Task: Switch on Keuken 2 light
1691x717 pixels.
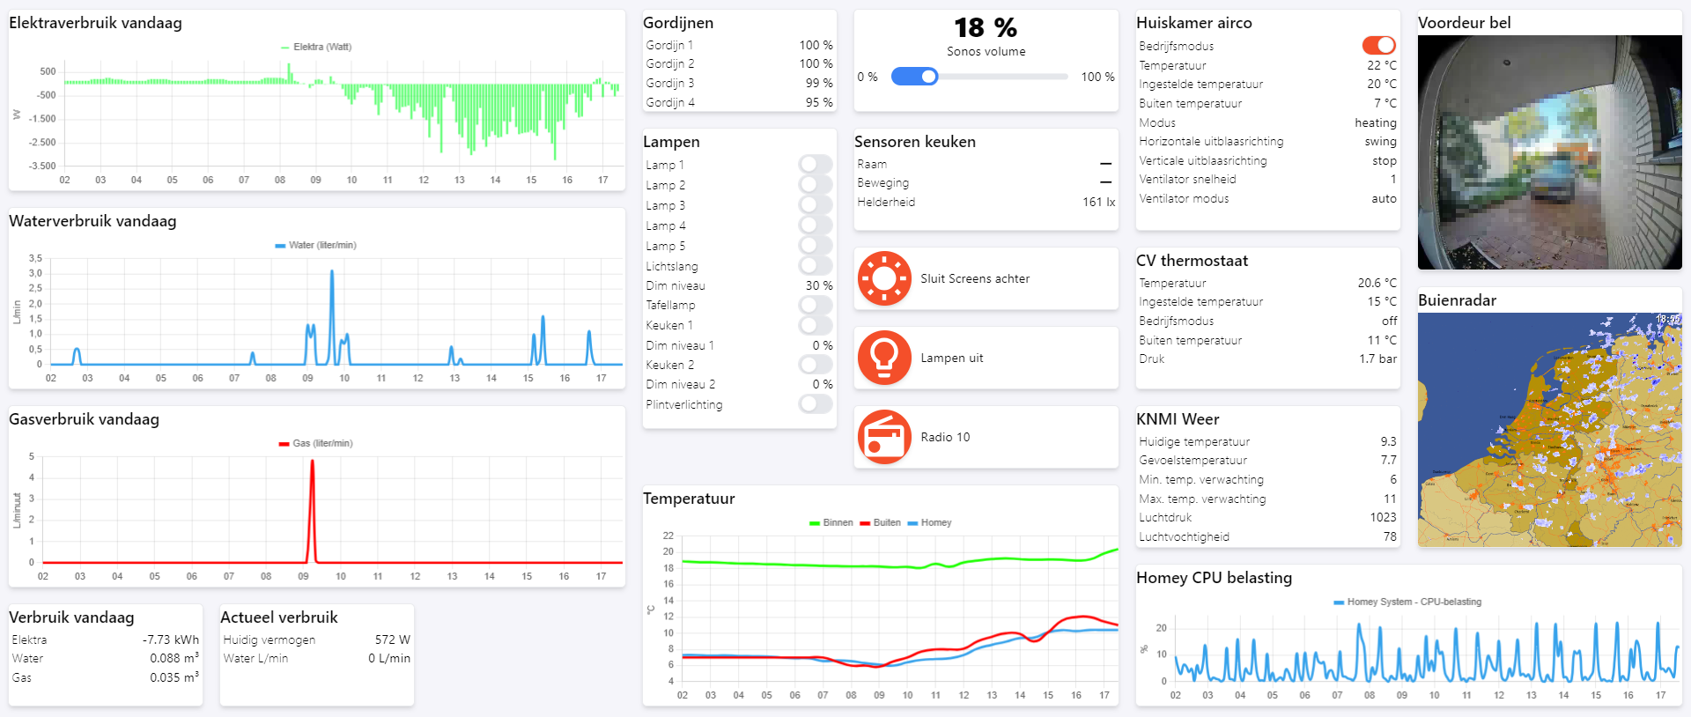Action: click(816, 364)
